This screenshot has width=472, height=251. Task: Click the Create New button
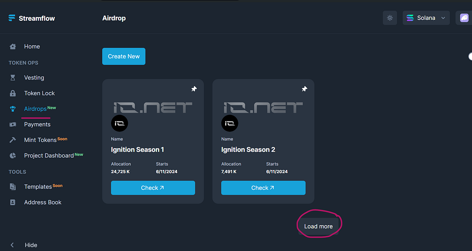click(x=124, y=57)
